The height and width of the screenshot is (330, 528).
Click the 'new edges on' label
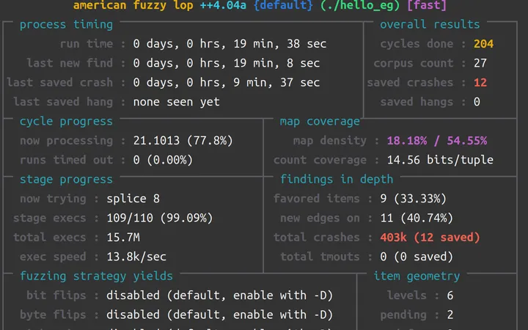(320, 218)
